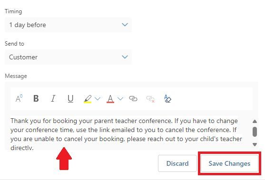Open the Send to dropdown showing Customer
This screenshot has width=265, height=180.
pyautogui.click(x=68, y=57)
